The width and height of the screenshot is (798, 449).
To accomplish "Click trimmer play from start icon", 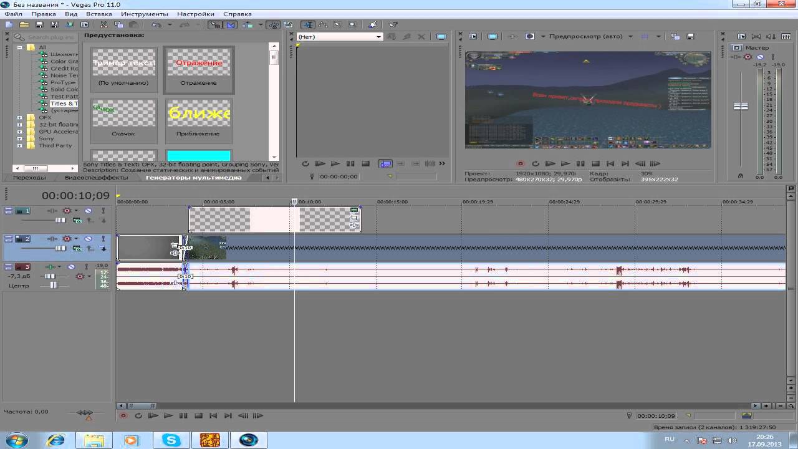I will click(320, 164).
